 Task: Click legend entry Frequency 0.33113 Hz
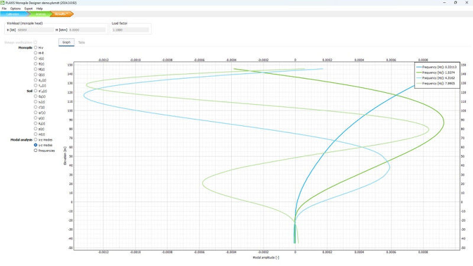[436, 67]
